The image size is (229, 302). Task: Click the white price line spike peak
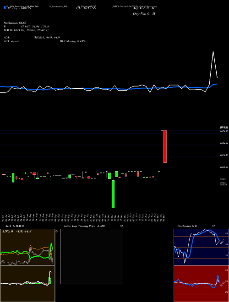pyautogui.click(x=213, y=51)
